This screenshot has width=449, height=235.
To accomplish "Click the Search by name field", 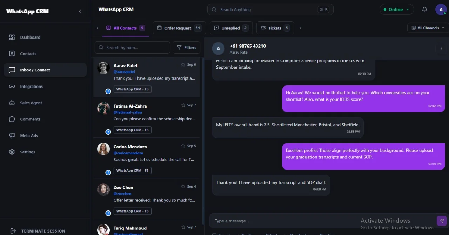I will [132, 48].
